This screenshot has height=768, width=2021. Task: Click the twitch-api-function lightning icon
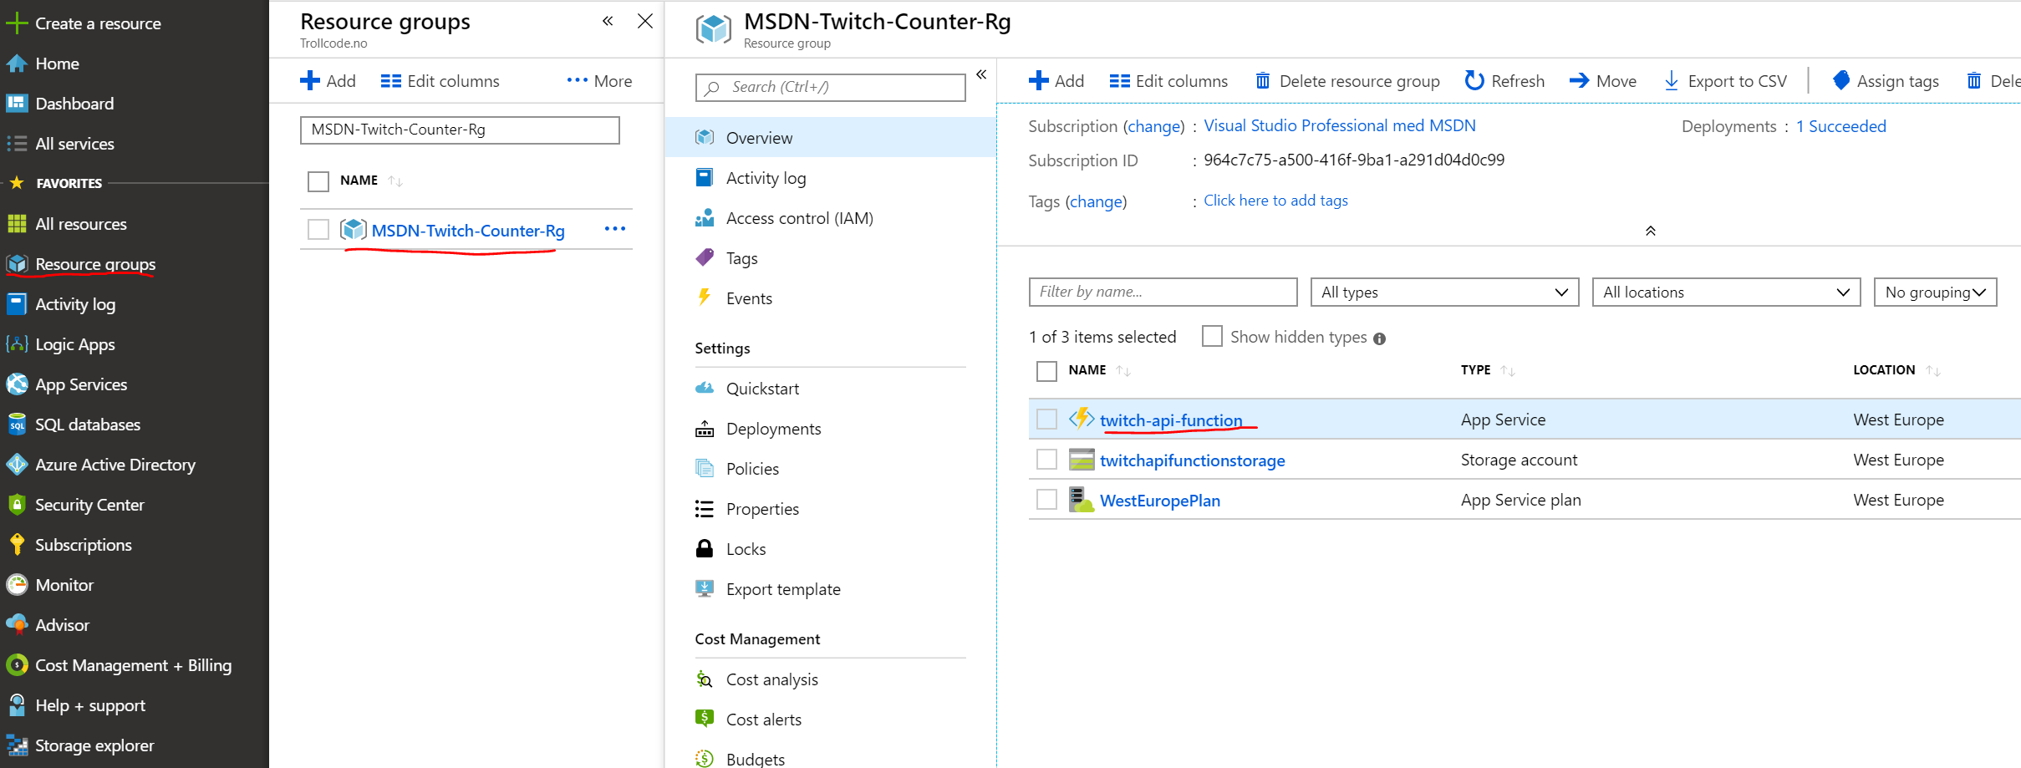click(x=1082, y=418)
